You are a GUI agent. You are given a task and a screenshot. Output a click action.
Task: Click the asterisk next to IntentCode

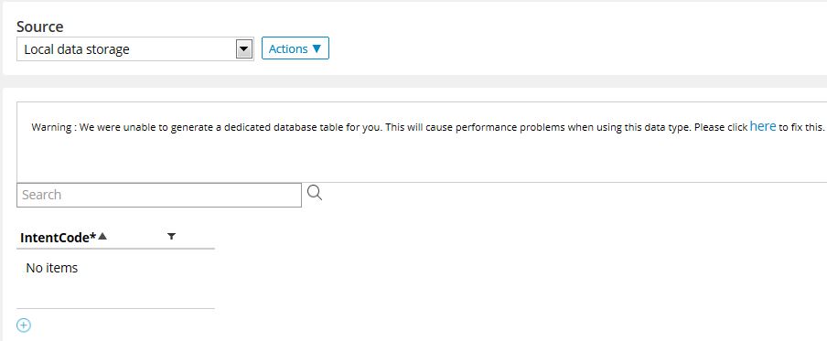click(93, 237)
